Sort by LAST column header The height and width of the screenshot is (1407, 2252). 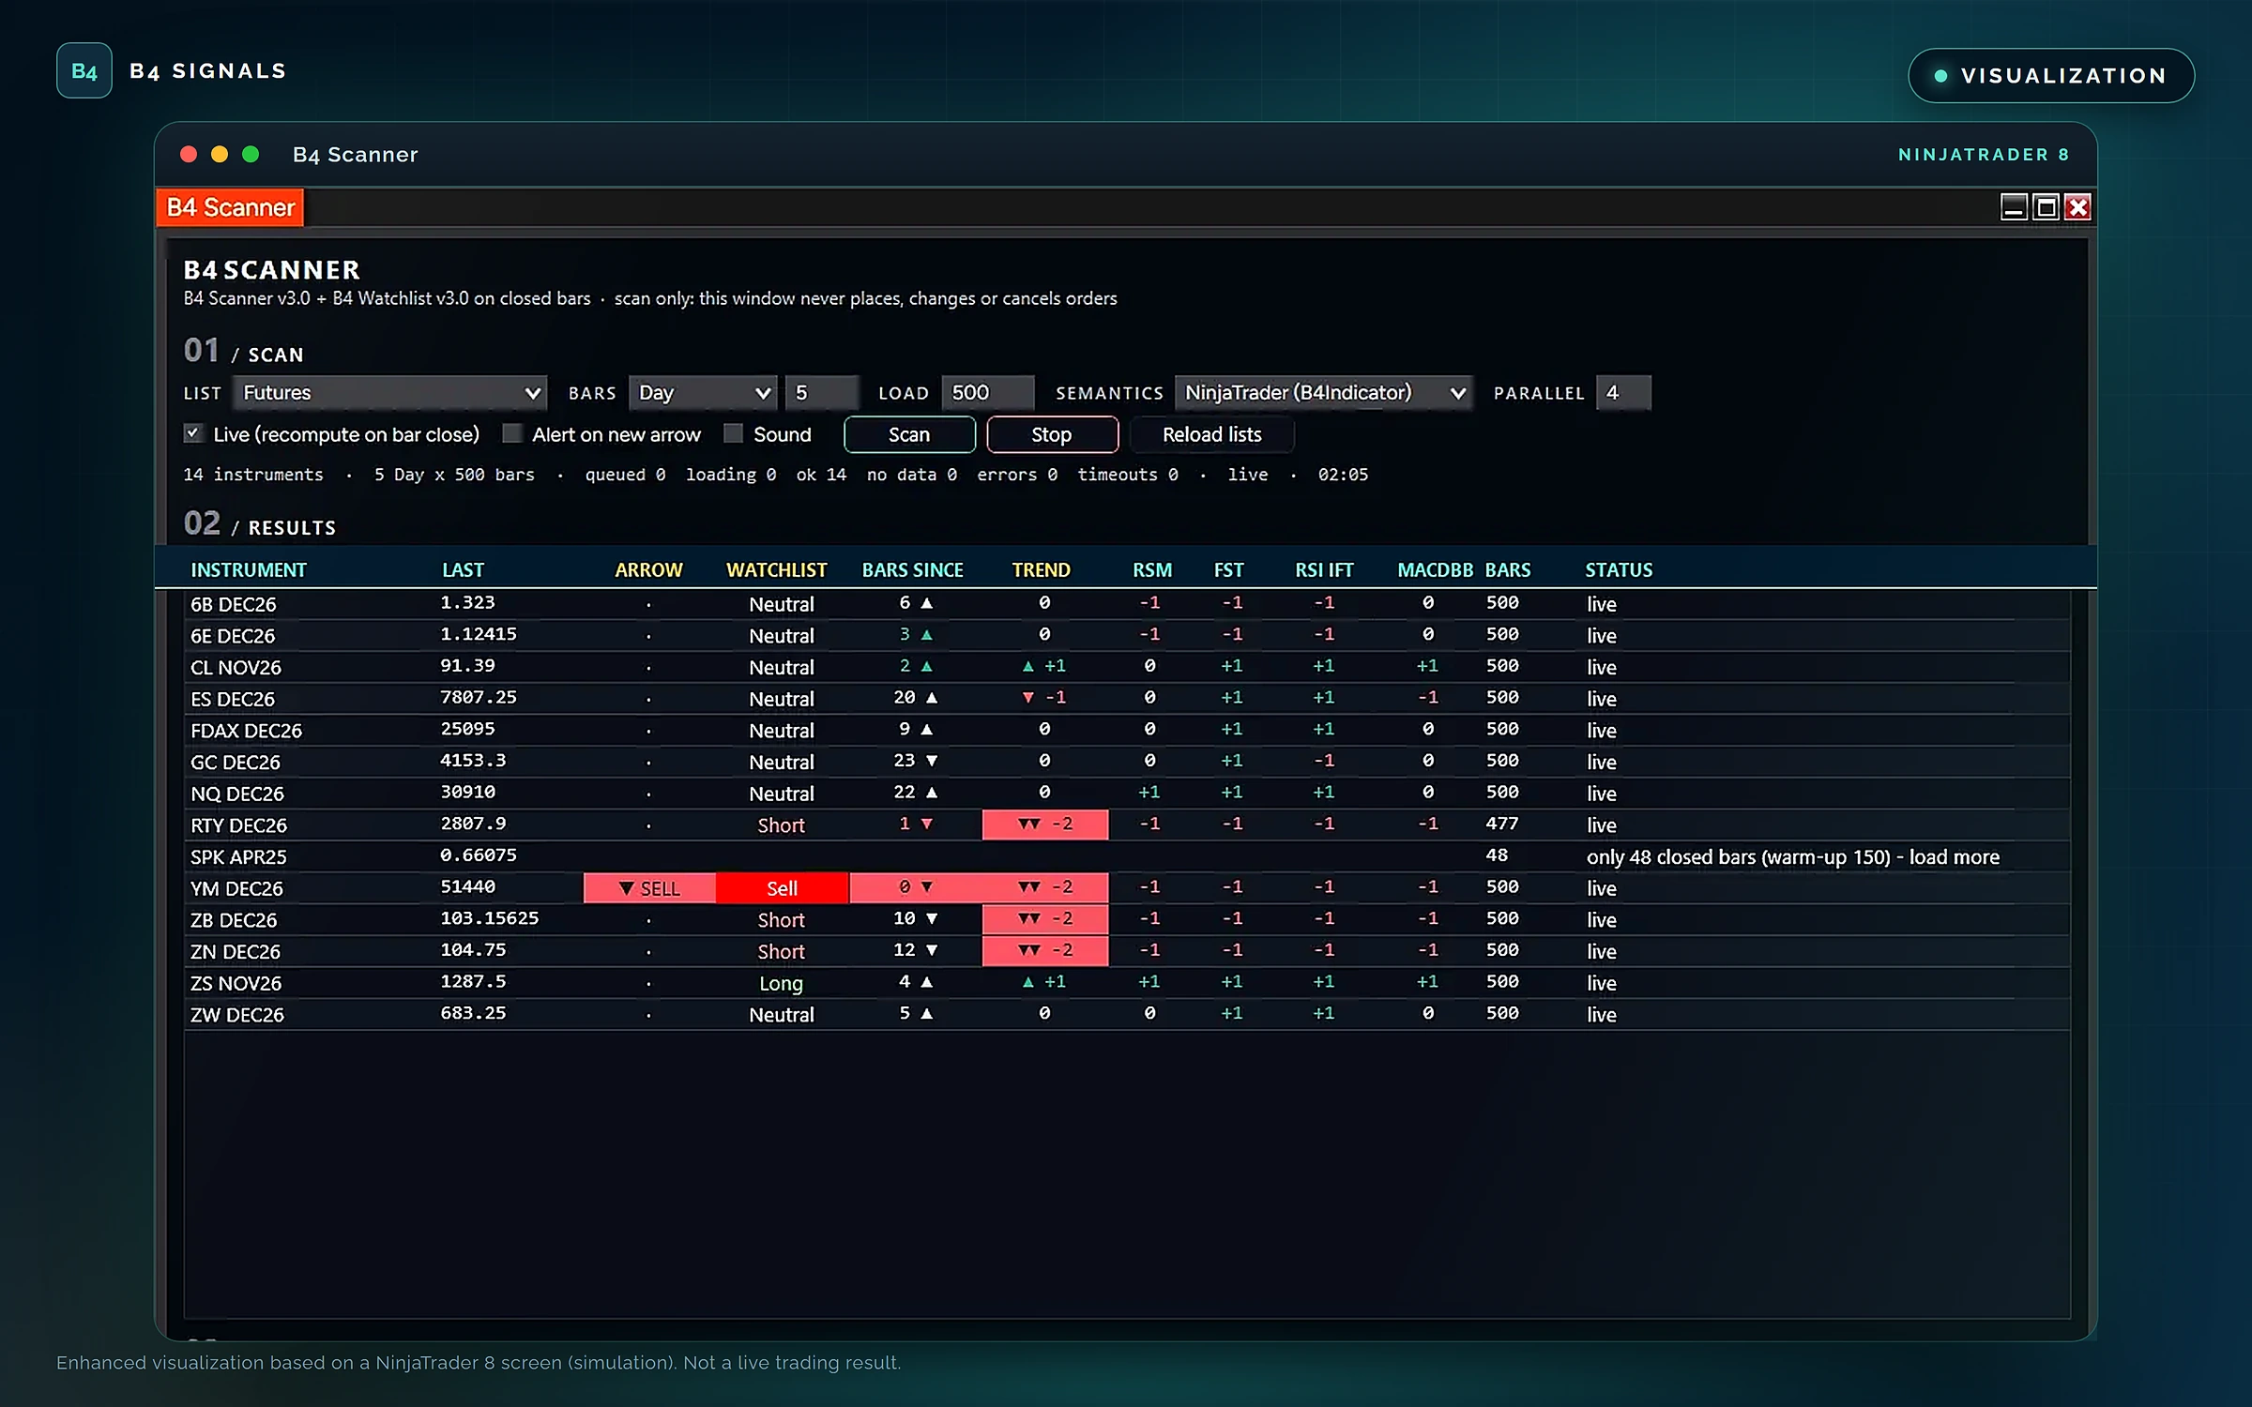pos(463,570)
